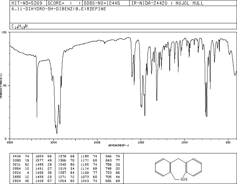Click peak value 1073 in the table
The image size is (237, 184).
[x=85, y=177]
